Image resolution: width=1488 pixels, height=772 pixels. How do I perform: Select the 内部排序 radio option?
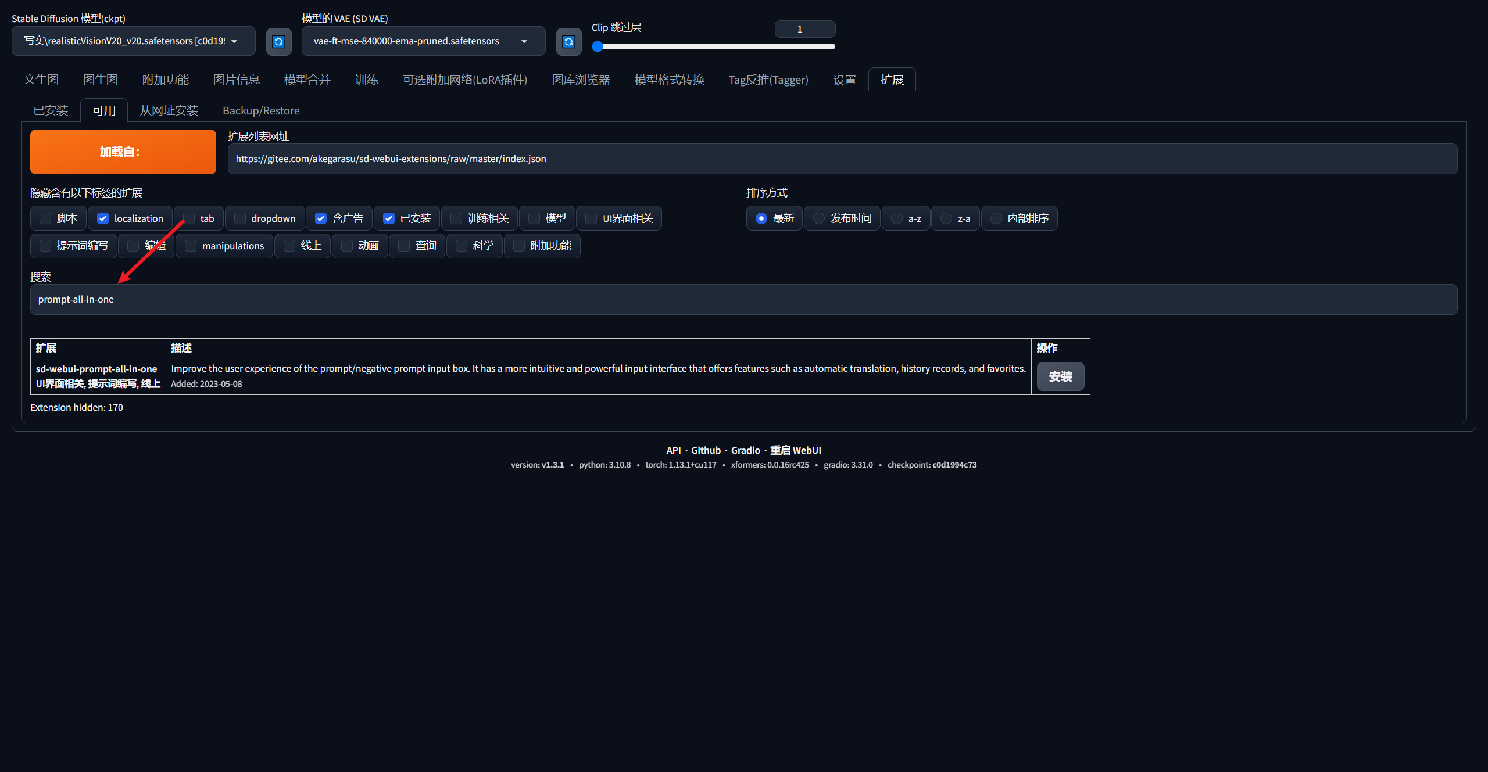pos(996,218)
